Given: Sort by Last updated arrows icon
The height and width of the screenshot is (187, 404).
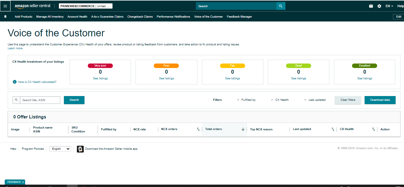Looking at the screenshot, I should click(333, 129).
